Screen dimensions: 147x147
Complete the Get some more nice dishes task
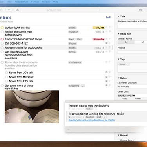pyautogui.click(x=2, y=86)
